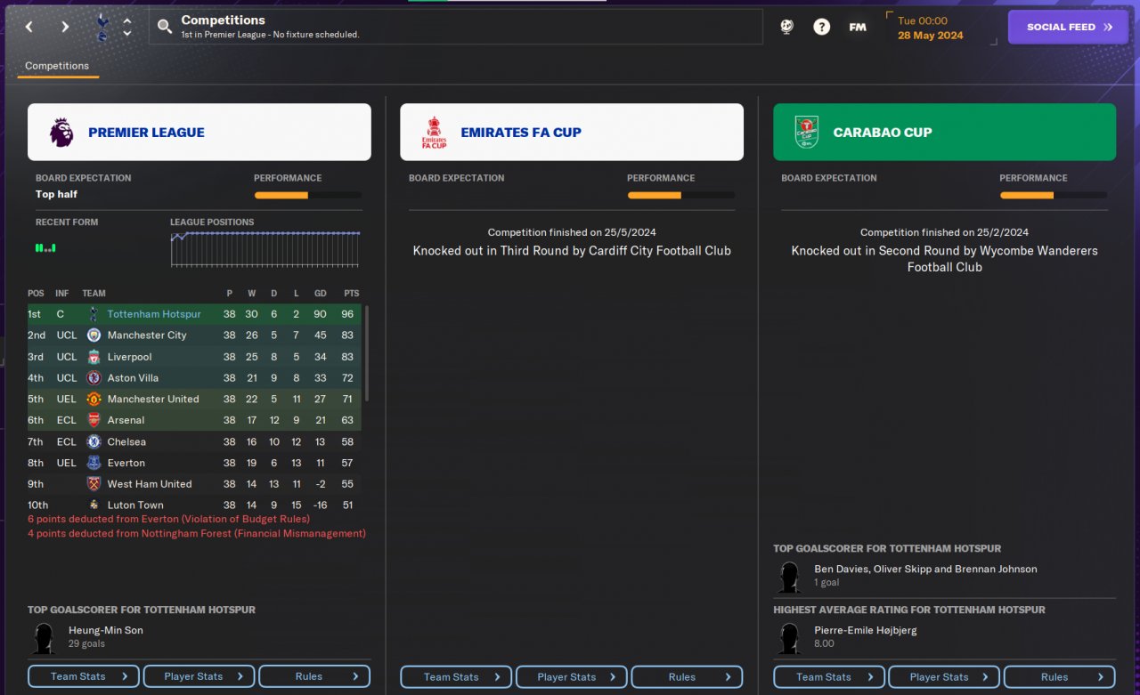Viewport: 1140px width, 695px height.
Task: Click the Arsenal badge in table
Action: coord(94,421)
